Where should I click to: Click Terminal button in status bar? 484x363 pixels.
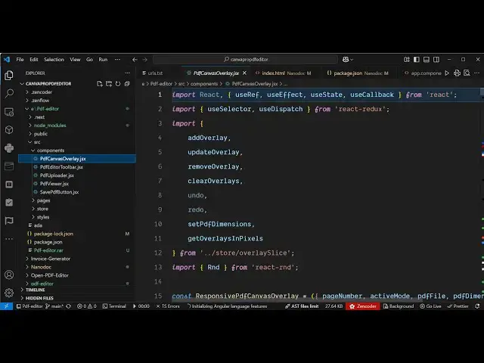(x=114, y=306)
